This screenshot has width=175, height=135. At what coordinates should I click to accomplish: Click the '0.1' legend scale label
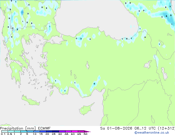[3, 134]
